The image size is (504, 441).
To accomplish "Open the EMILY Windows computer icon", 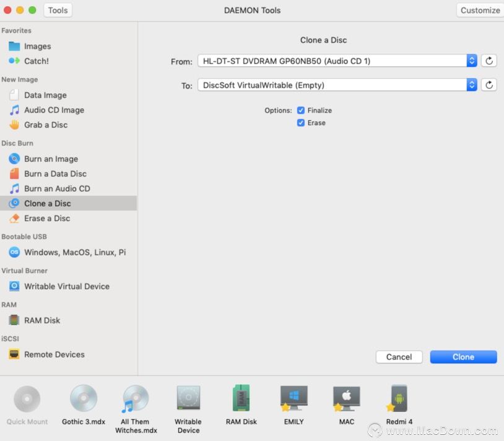I will tap(293, 398).
